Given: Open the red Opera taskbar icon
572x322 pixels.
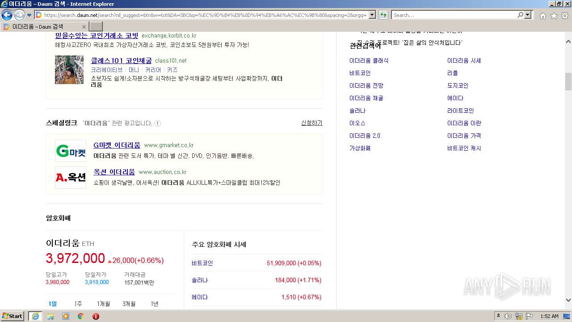Looking at the screenshot, I should point(96,316).
